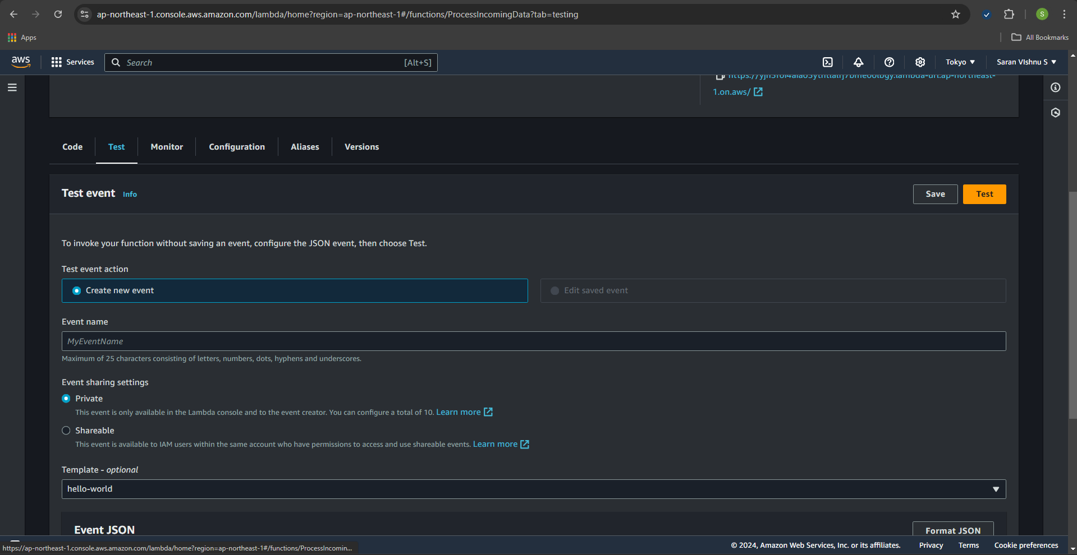Screen dimensions: 1077x555
Task: Click the orange Test button
Action: pyautogui.click(x=984, y=194)
